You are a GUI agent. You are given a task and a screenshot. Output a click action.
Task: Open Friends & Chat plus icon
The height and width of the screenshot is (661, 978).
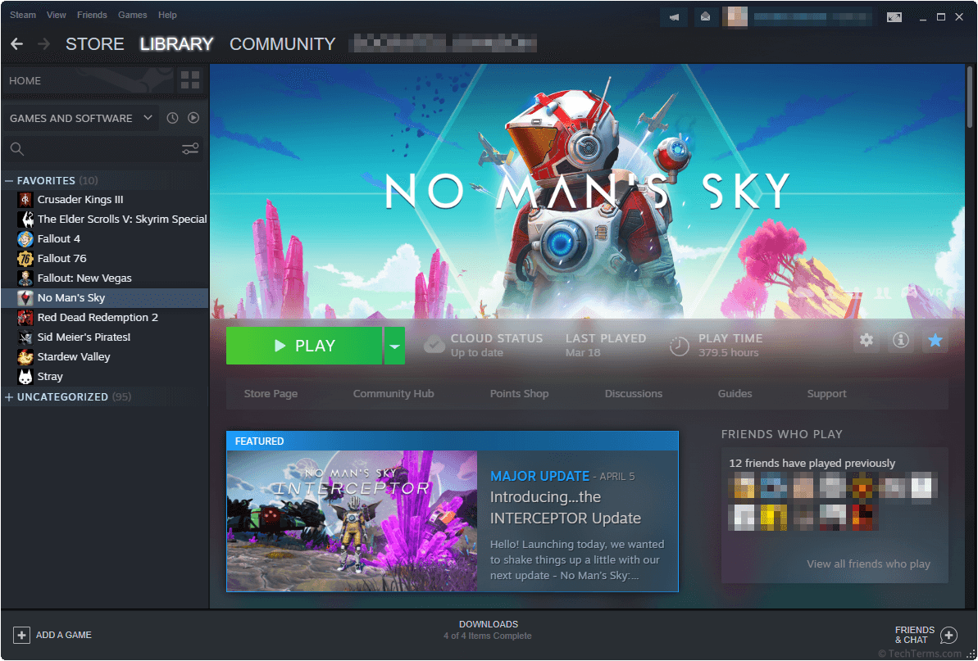pyautogui.click(x=948, y=635)
